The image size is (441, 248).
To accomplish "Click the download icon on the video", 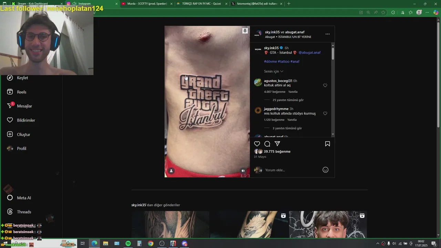I will [245, 31].
